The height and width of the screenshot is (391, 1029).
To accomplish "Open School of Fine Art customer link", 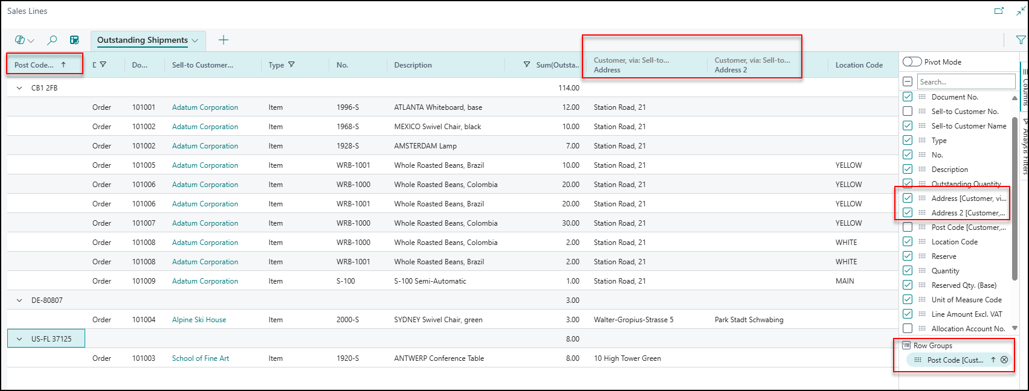I will click(201, 358).
